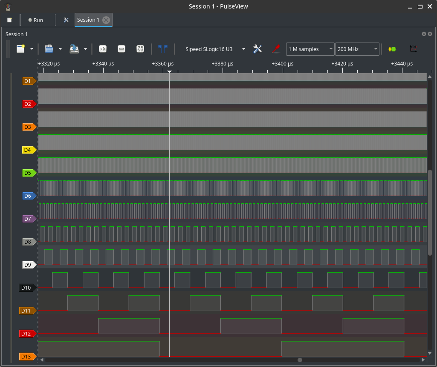The width and height of the screenshot is (437, 367).
Task: Click the math signal icon
Action: pos(413,49)
